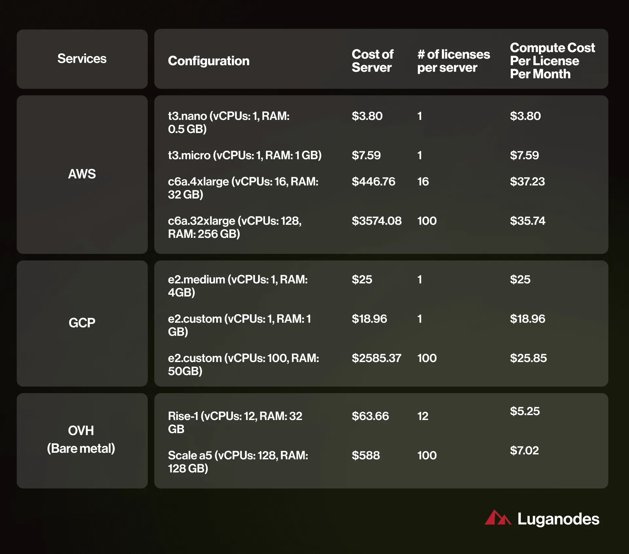Click the Luganodes mountain logo icon

(x=498, y=517)
